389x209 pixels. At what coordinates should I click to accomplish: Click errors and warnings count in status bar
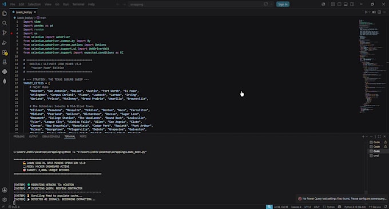pyautogui.click(x=14, y=207)
